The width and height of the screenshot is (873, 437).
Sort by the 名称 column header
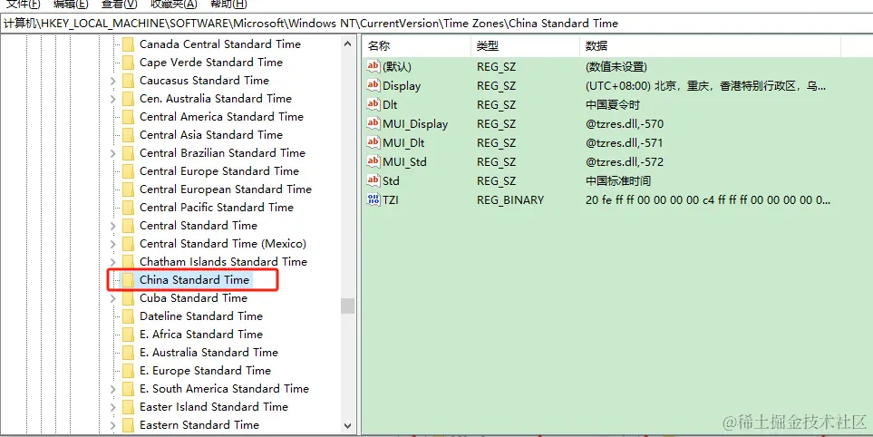(417, 46)
